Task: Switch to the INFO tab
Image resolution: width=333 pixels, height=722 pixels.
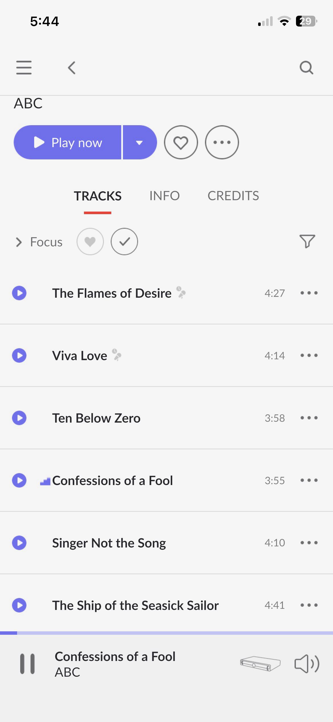Action: [165, 196]
